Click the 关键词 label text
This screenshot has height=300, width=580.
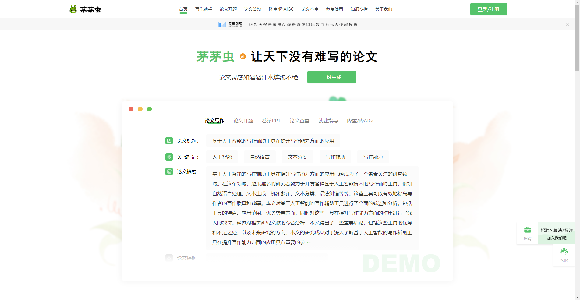coord(188,157)
